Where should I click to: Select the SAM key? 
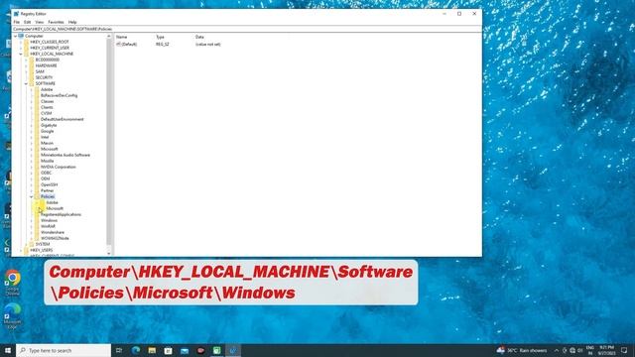[x=40, y=71]
